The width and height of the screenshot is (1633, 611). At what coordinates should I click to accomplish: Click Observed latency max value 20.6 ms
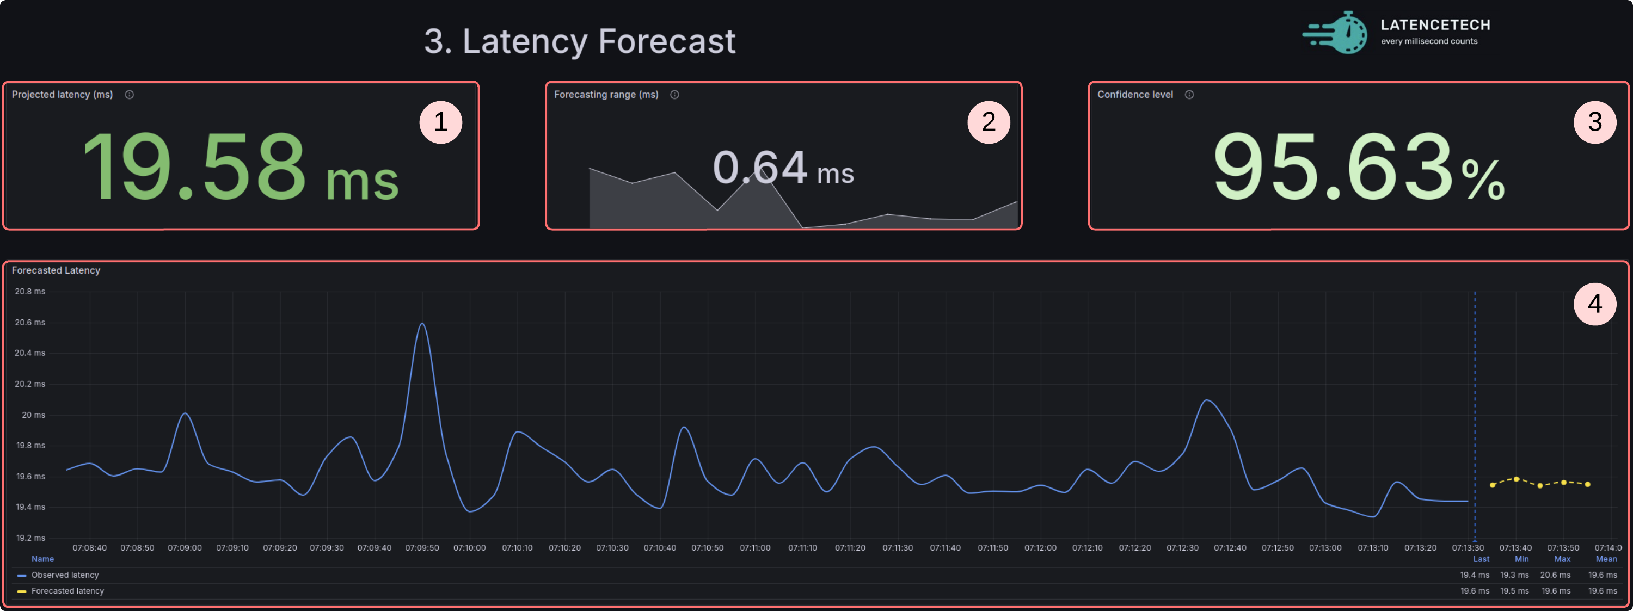[1555, 575]
